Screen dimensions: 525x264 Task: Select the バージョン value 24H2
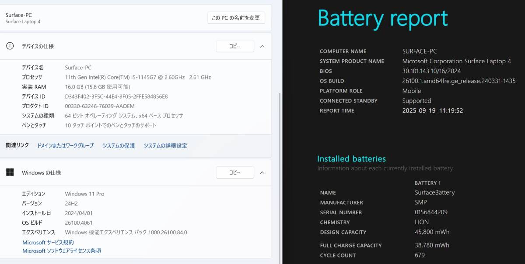click(72, 203)
